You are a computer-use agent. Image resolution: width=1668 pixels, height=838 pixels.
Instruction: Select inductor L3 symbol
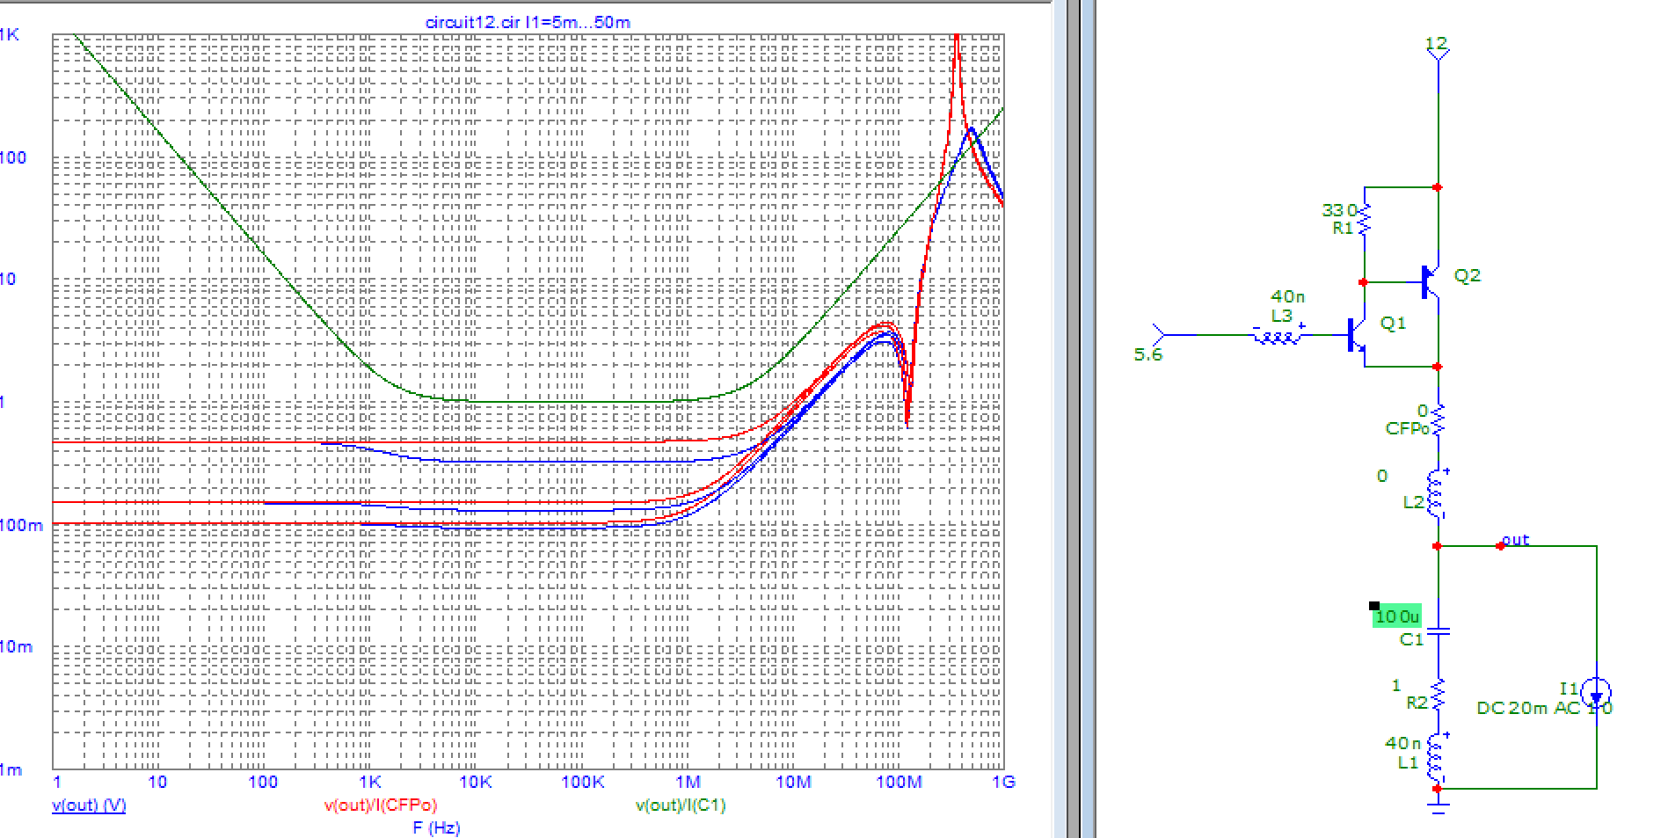point(1278,335)
